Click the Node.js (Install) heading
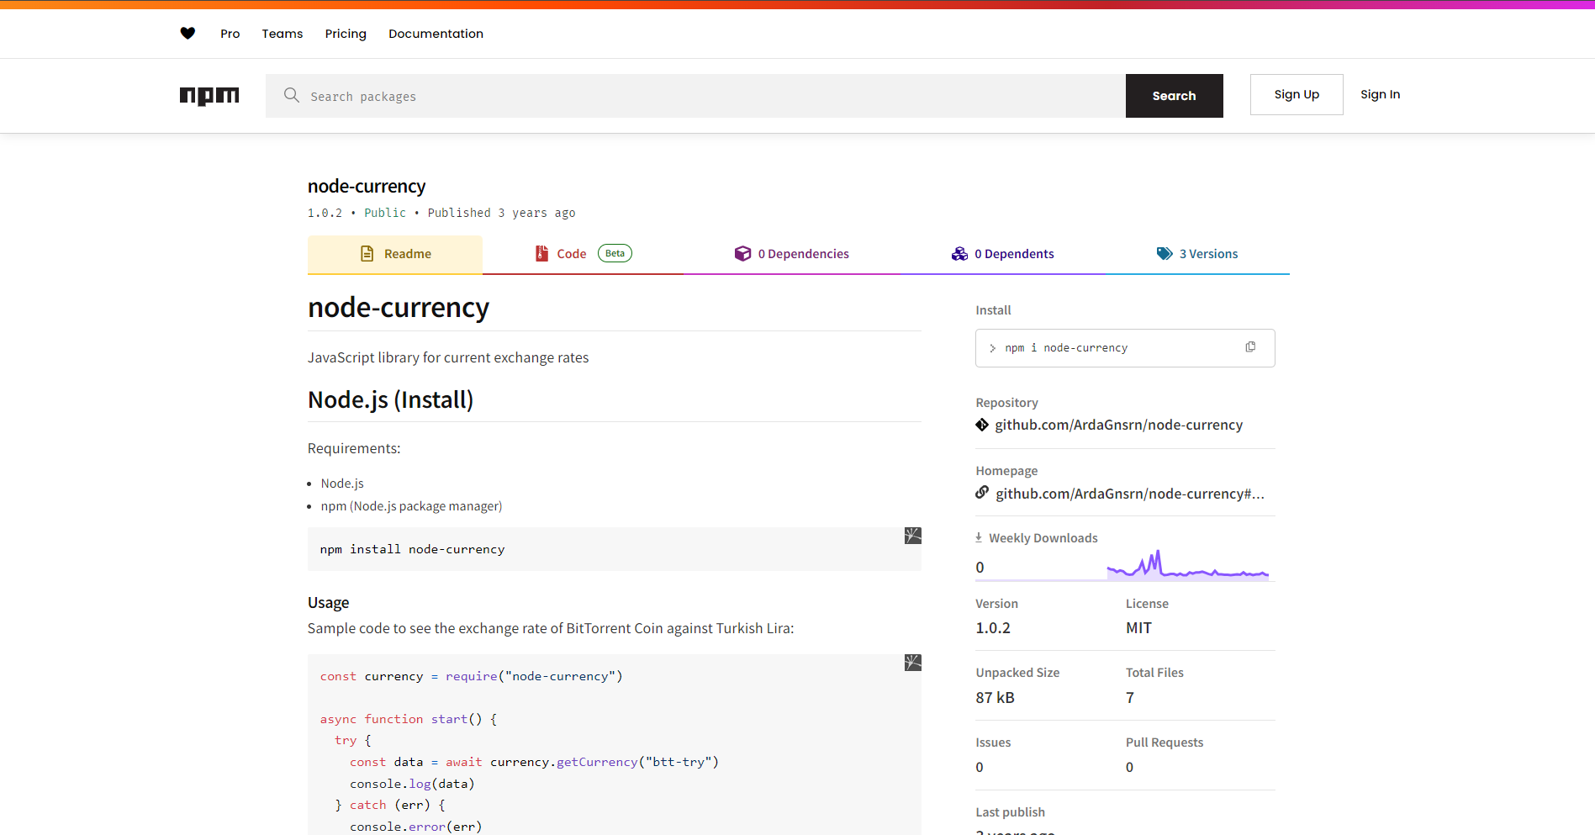This screenshot has height=835, width=1595. click(391, 399)
